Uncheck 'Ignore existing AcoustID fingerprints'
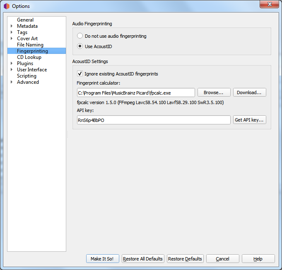The image size is (282, 270). (x=80, y=74)
